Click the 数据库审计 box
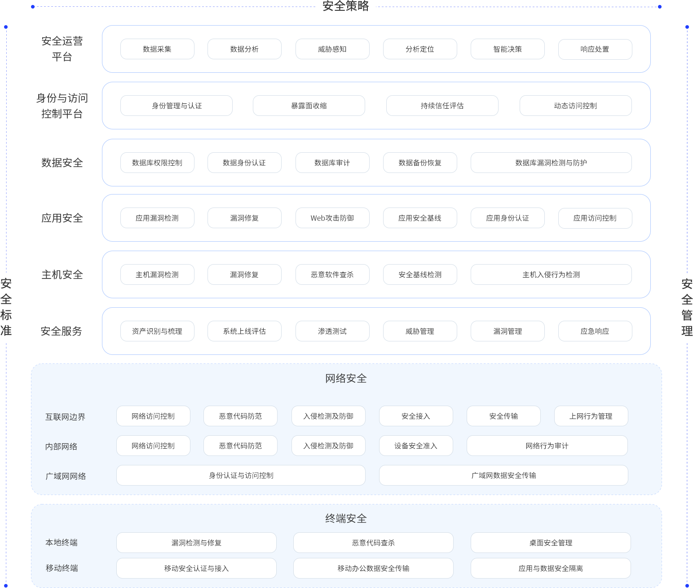 [332, 163]
